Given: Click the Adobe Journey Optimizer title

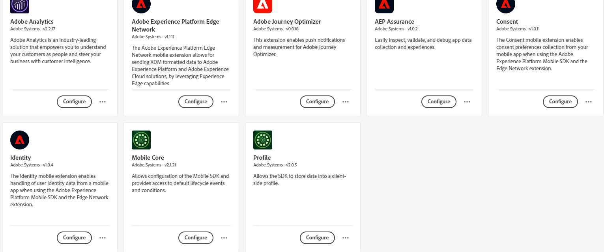Looking at the screenshot, I should 287,22.
